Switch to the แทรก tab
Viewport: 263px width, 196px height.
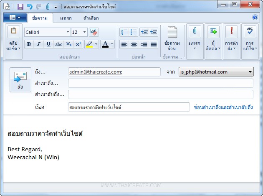[x=66, y=18]
